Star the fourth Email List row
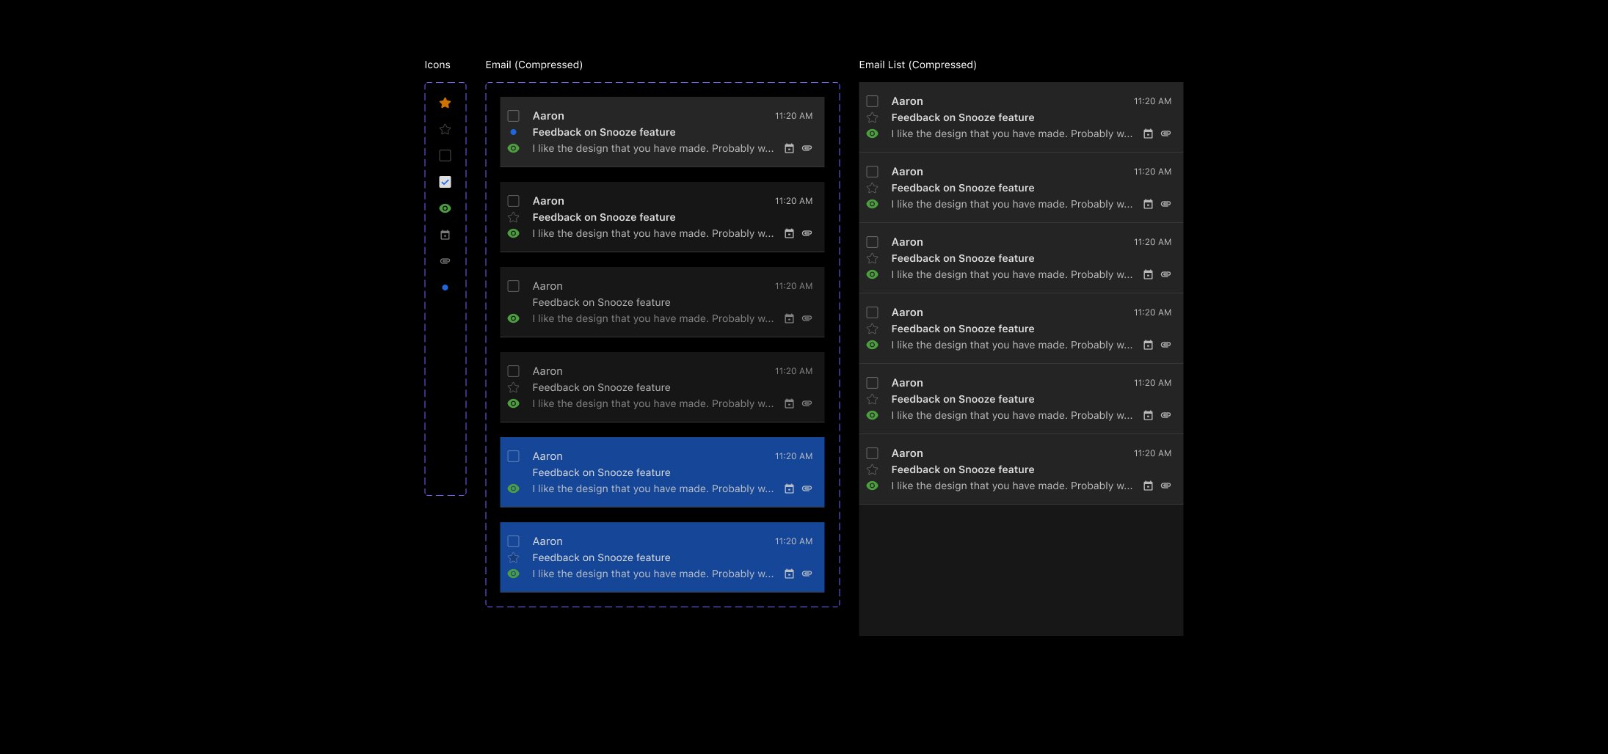Viewport: 1608px width, 754px height. [872, 329]
